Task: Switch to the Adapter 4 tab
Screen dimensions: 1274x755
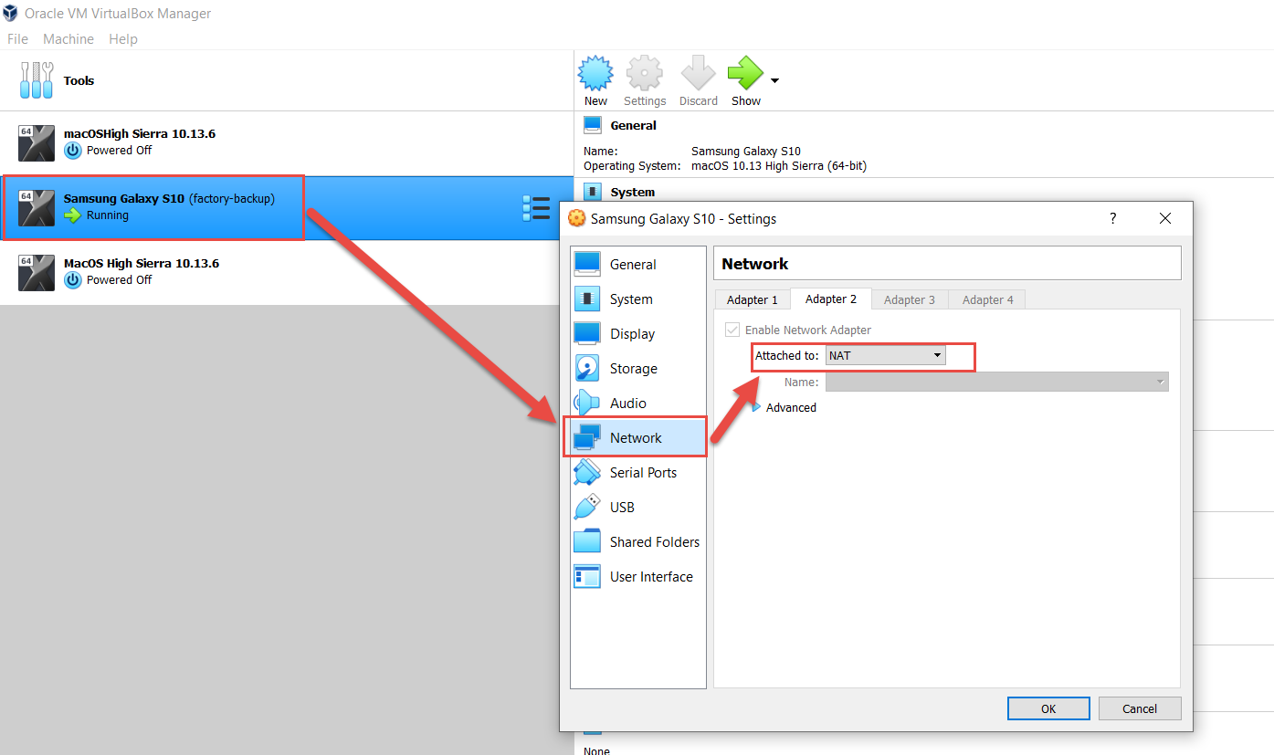Action: (988, 299)
